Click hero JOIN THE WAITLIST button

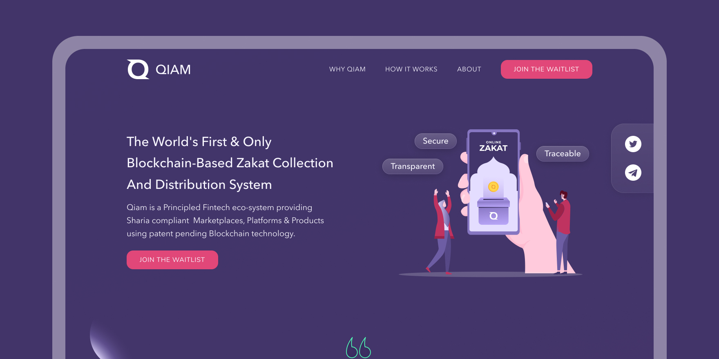[x=172, y=260]
